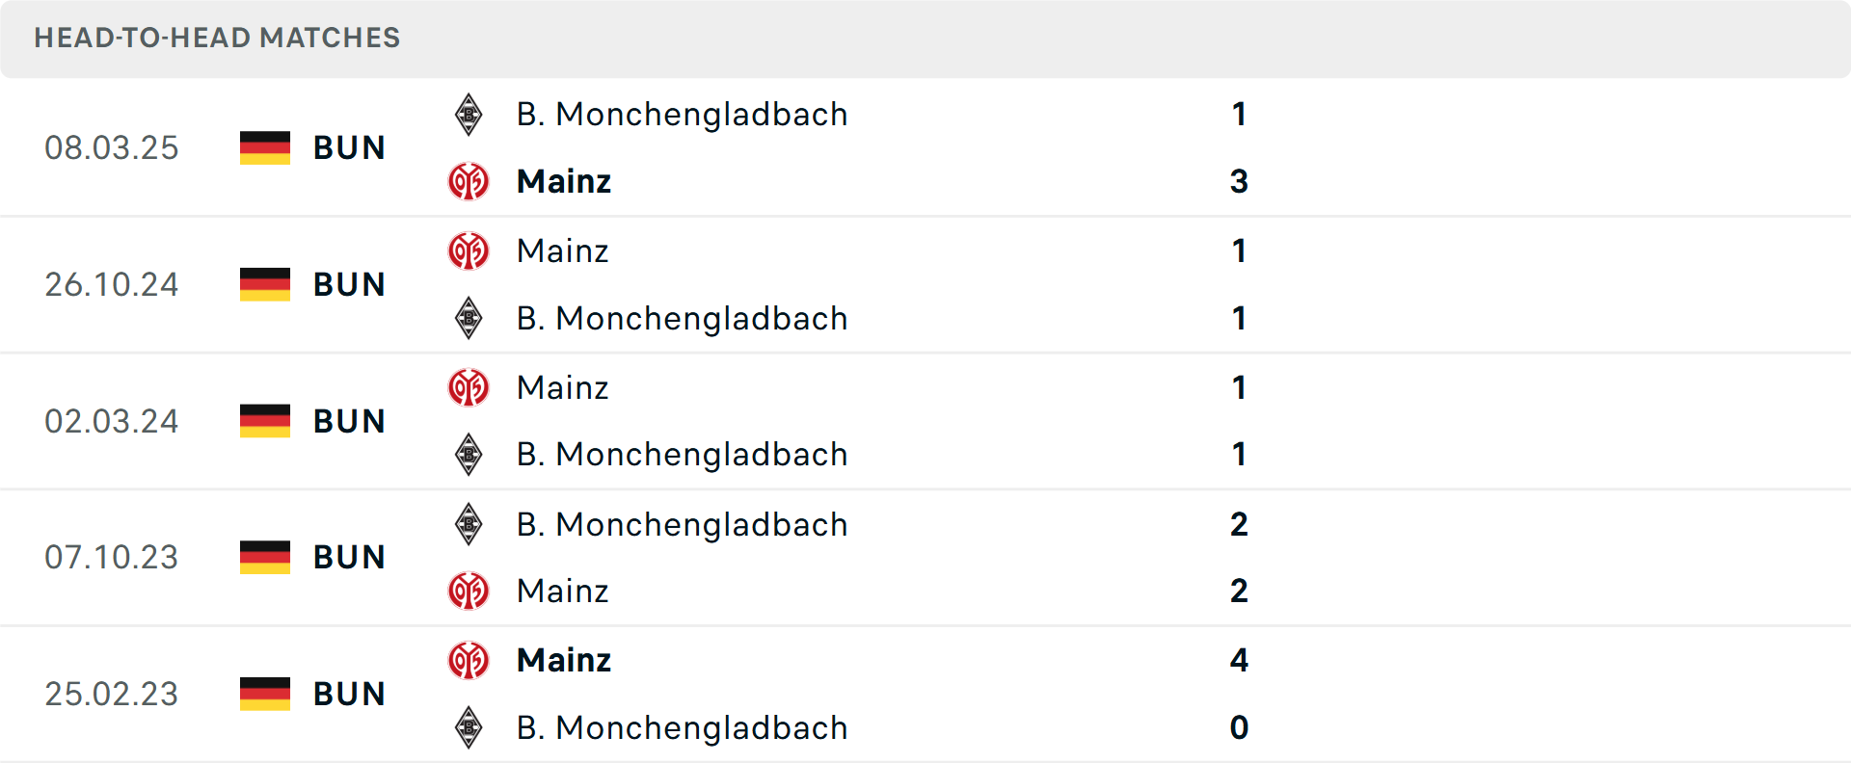This screenshot has height=763, width=1851.
Task: Click Mönchengladbach crest in 08.03.25 match
Action: (469, 115)
